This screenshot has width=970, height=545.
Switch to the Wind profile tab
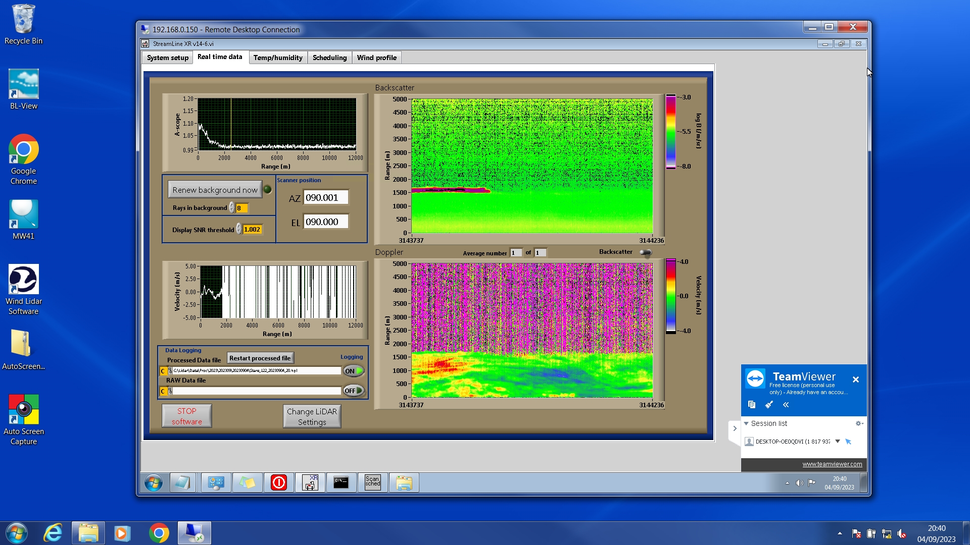[x=376, y=58]
